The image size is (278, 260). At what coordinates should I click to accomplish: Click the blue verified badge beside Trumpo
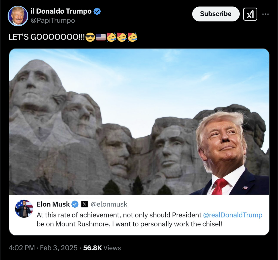click(97, 11)
